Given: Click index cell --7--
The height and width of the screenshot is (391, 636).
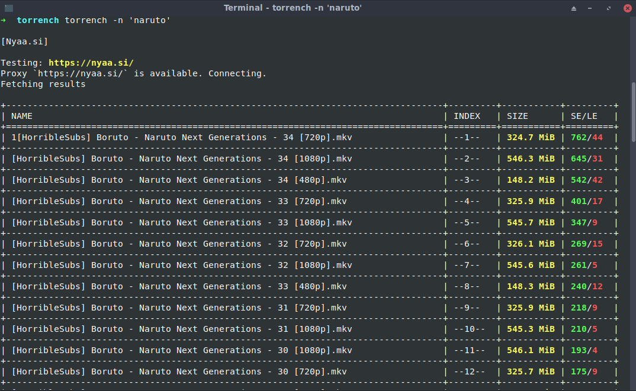Looking at the screenshot, I should click(x=467, y=265).
